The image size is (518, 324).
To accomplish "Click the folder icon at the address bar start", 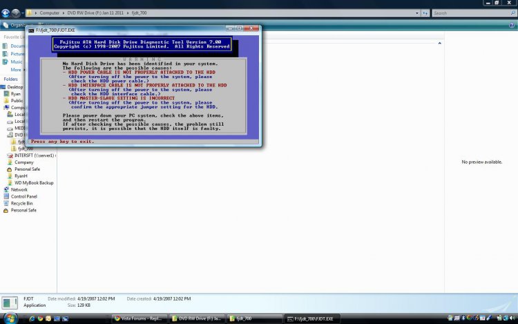I will (x=29, y=13).
